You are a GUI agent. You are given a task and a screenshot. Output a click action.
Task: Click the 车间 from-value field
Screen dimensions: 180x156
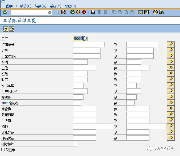pyautogui.click(x=80, y=62)
